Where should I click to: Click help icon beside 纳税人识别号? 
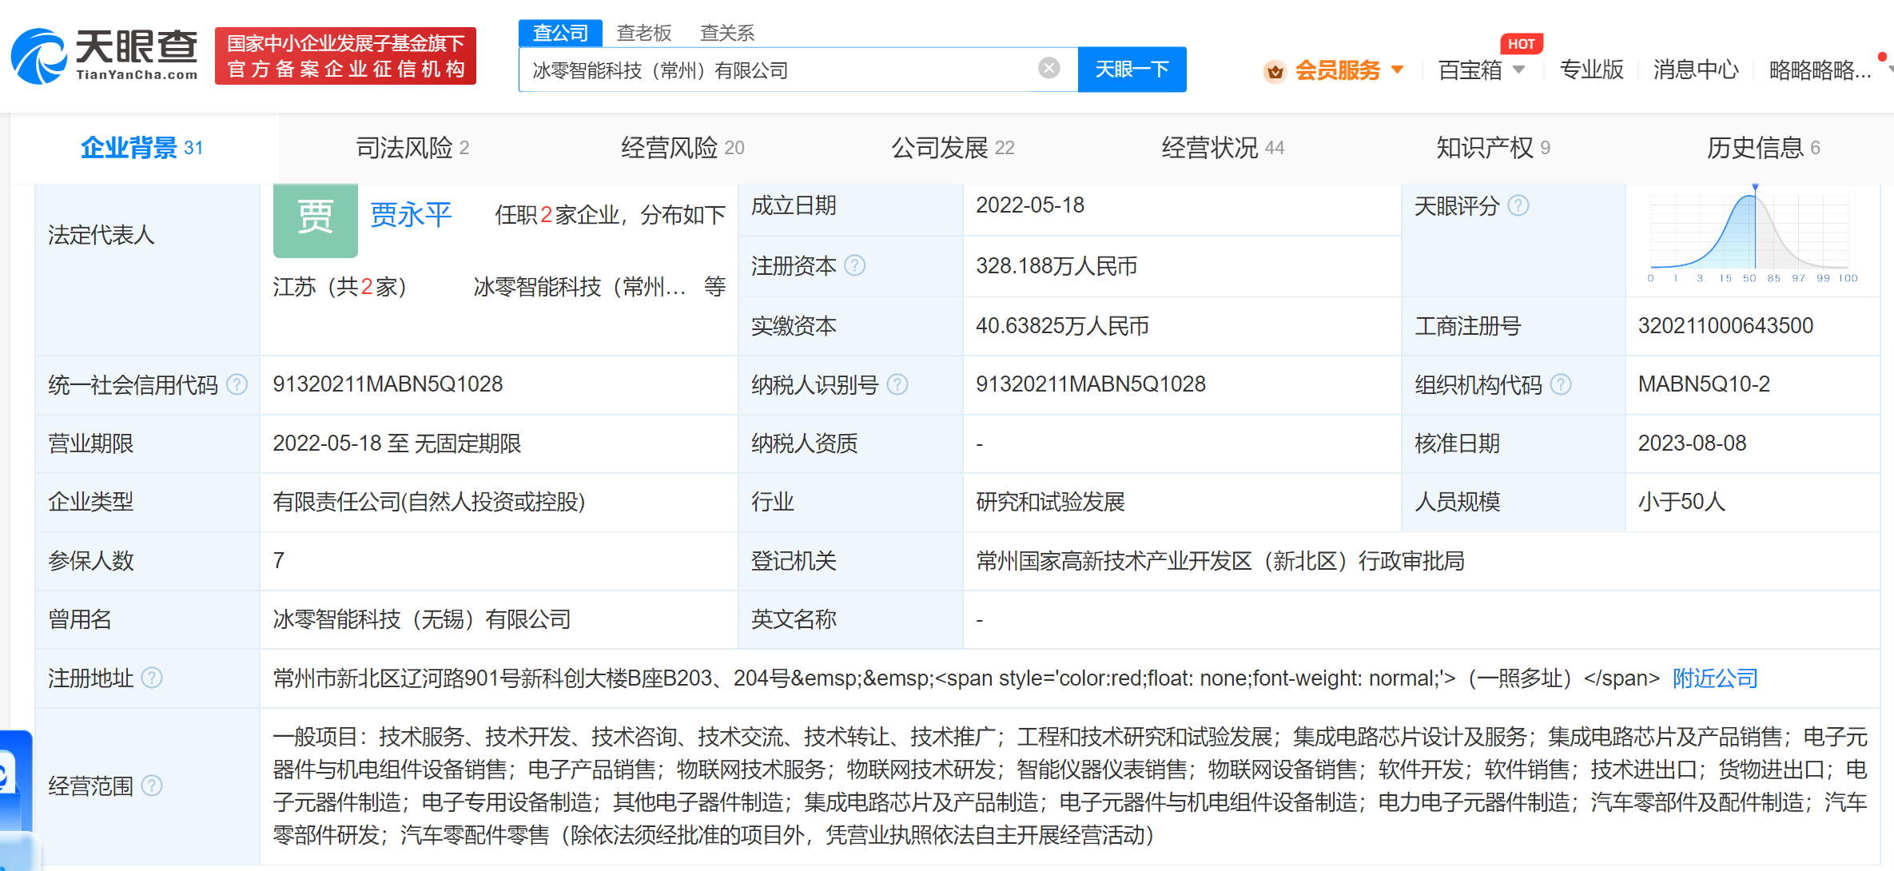(897, 384)
